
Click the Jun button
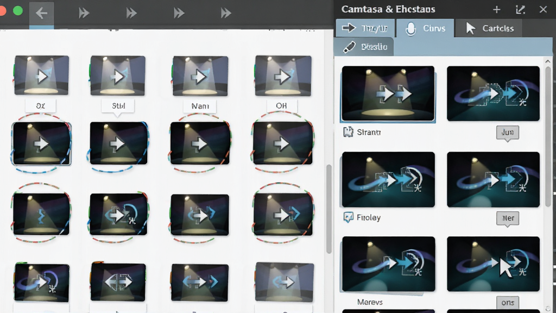(508, 133)
